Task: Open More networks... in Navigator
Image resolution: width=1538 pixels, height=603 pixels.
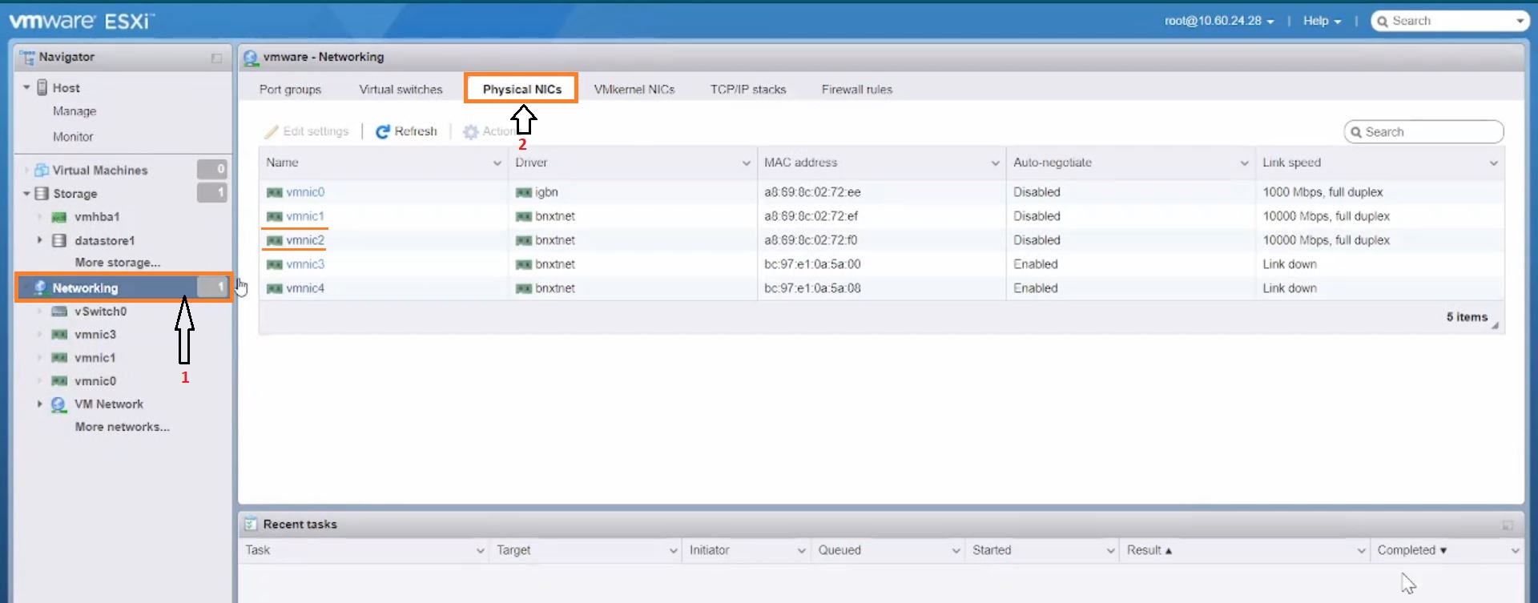Action: tap(123, 427)
